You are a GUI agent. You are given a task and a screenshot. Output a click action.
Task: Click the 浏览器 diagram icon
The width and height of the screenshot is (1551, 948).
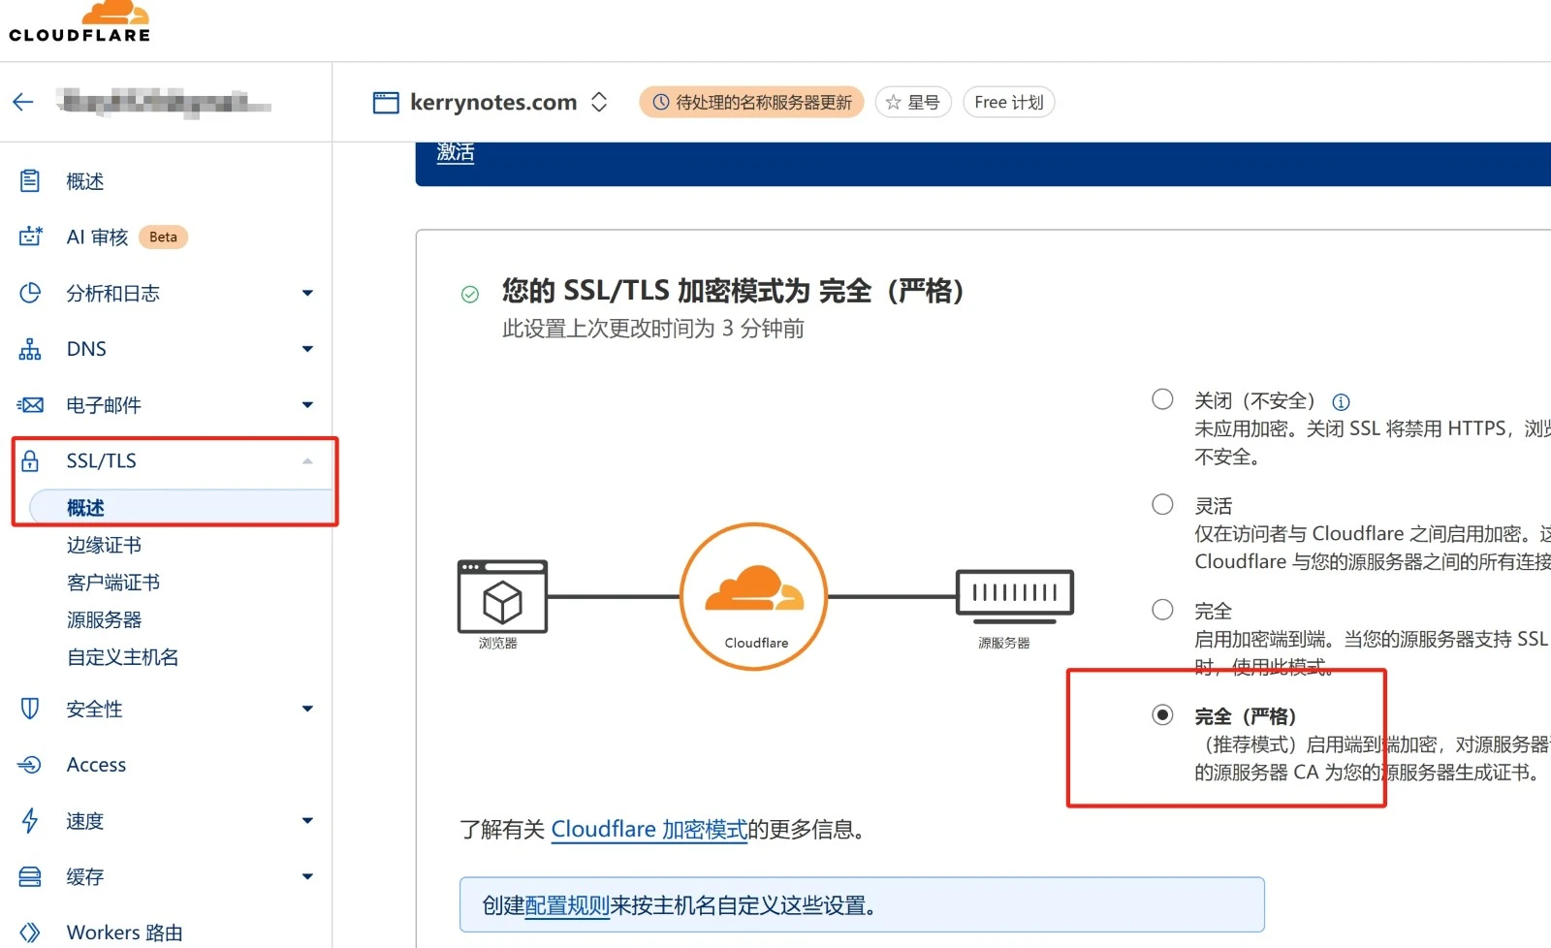click(x=502, y=596)
